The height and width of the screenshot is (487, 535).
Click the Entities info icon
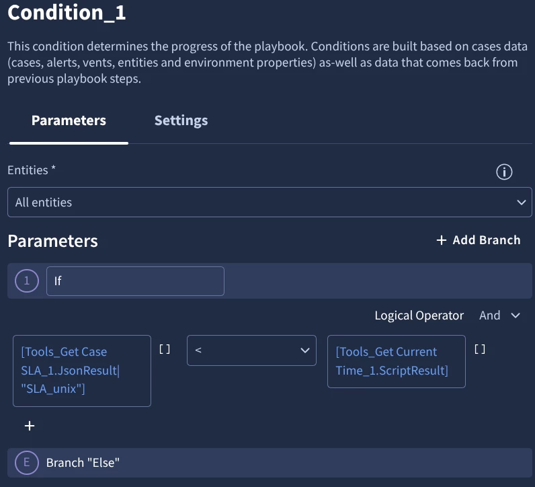click(x=504, y=172)
